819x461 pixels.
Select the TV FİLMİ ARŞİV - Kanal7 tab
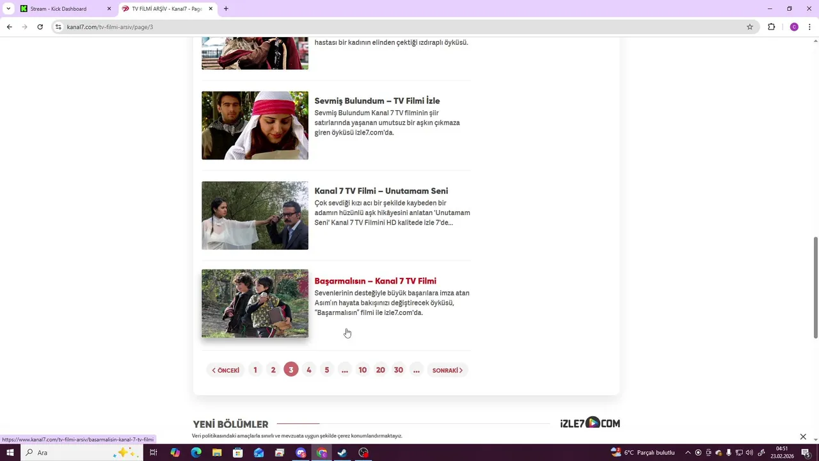166,9
